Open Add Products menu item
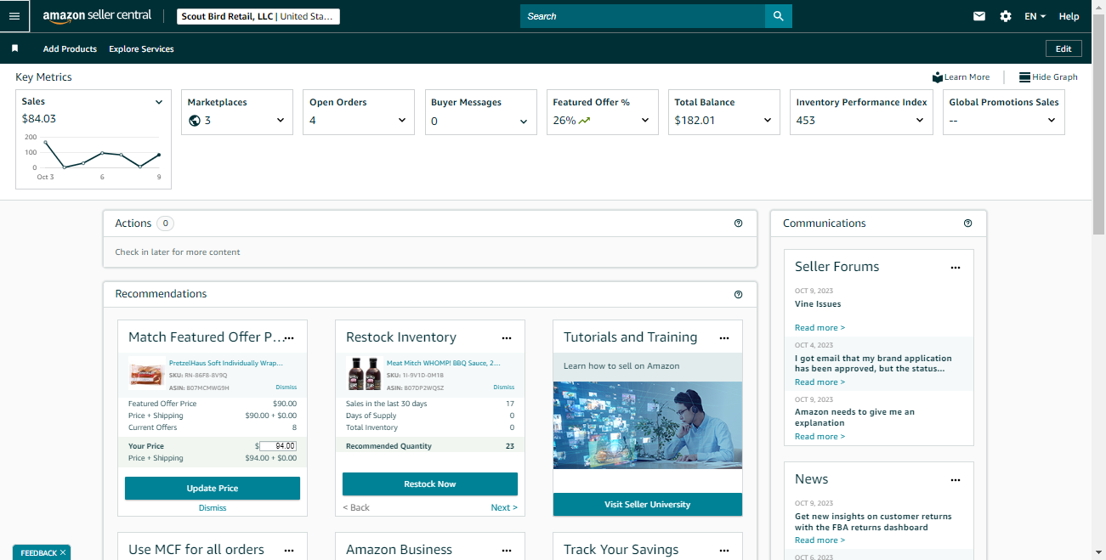The image size is (1106, 560). (x=70, y=48)
